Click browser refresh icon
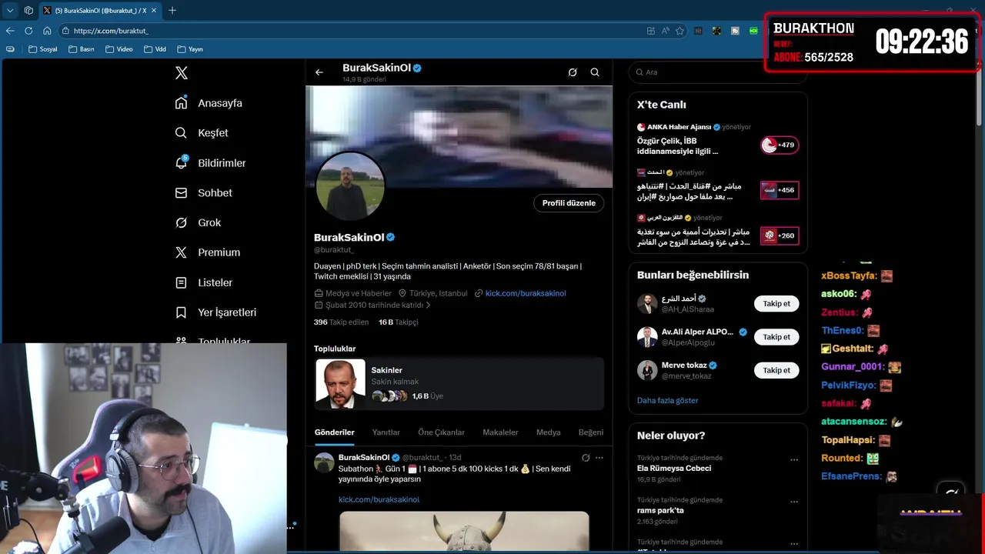The image size is (985, 554). pyautogui.click(x=28, y=31)
